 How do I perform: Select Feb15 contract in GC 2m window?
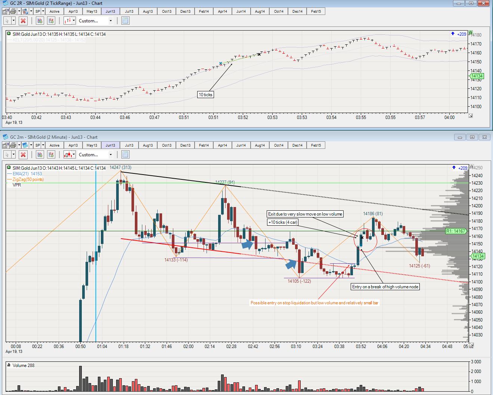point(316,145)
